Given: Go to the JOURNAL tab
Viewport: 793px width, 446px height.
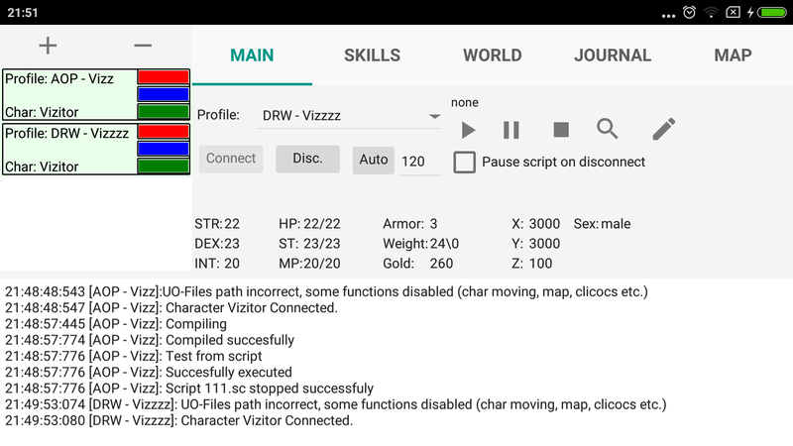Looking at the screenshot, I should tap(613, 56).
